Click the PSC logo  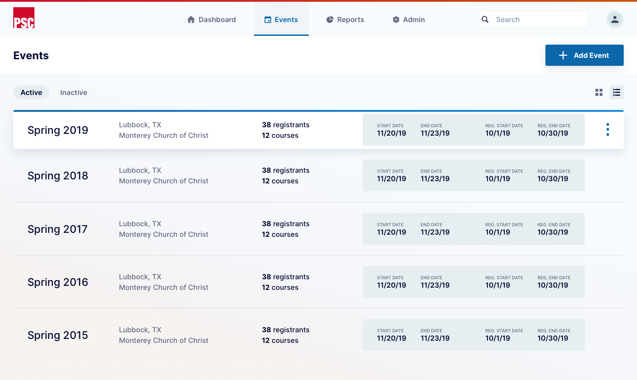pyautogui.click(x=24, y=18)
